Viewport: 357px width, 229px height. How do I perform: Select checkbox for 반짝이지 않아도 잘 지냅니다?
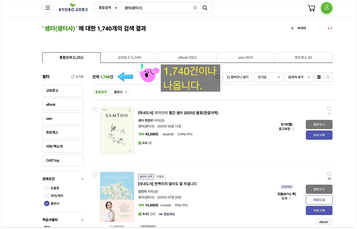[95, 174]
